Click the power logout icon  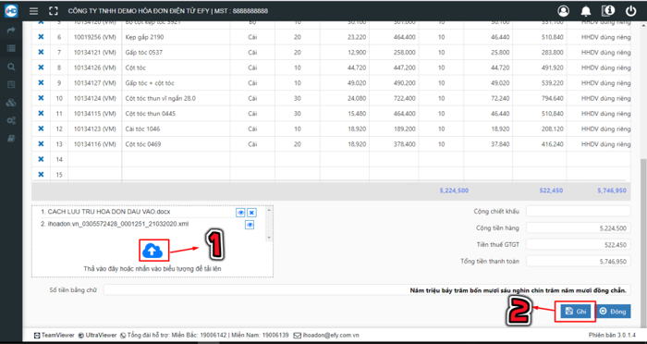tap(631, 11)
